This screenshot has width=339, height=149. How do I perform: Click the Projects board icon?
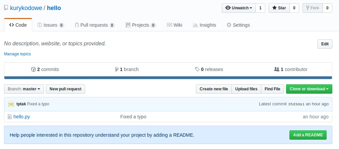click(x=128, y=25)
